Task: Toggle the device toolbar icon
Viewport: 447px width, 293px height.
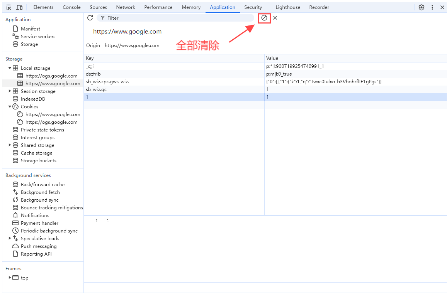Action: [x=19, y=7]
